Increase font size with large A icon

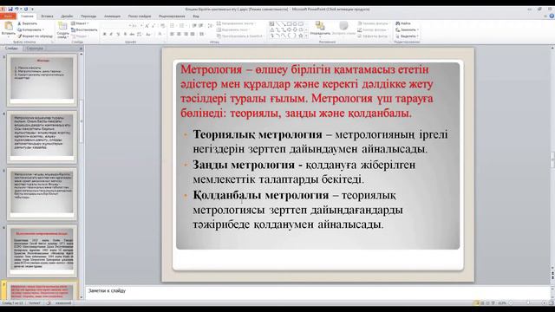click(x=147, y=26)
